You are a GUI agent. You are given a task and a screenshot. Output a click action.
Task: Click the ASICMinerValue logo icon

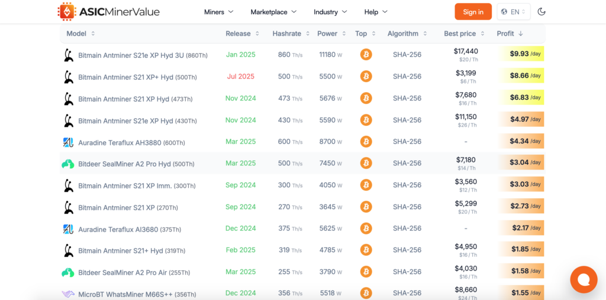(66, 11)
